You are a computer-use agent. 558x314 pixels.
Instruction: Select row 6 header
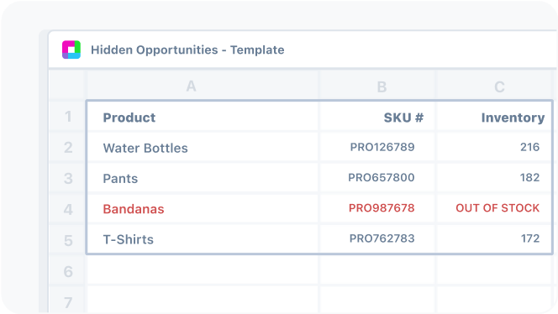click(67, 271)
